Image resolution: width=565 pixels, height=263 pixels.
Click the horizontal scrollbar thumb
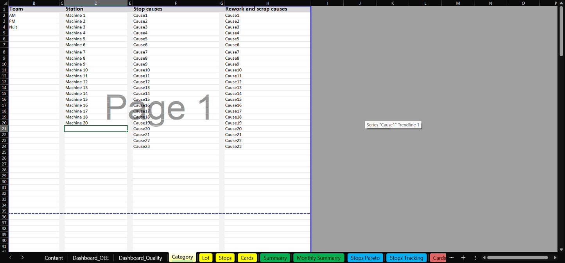click(517, 258)
